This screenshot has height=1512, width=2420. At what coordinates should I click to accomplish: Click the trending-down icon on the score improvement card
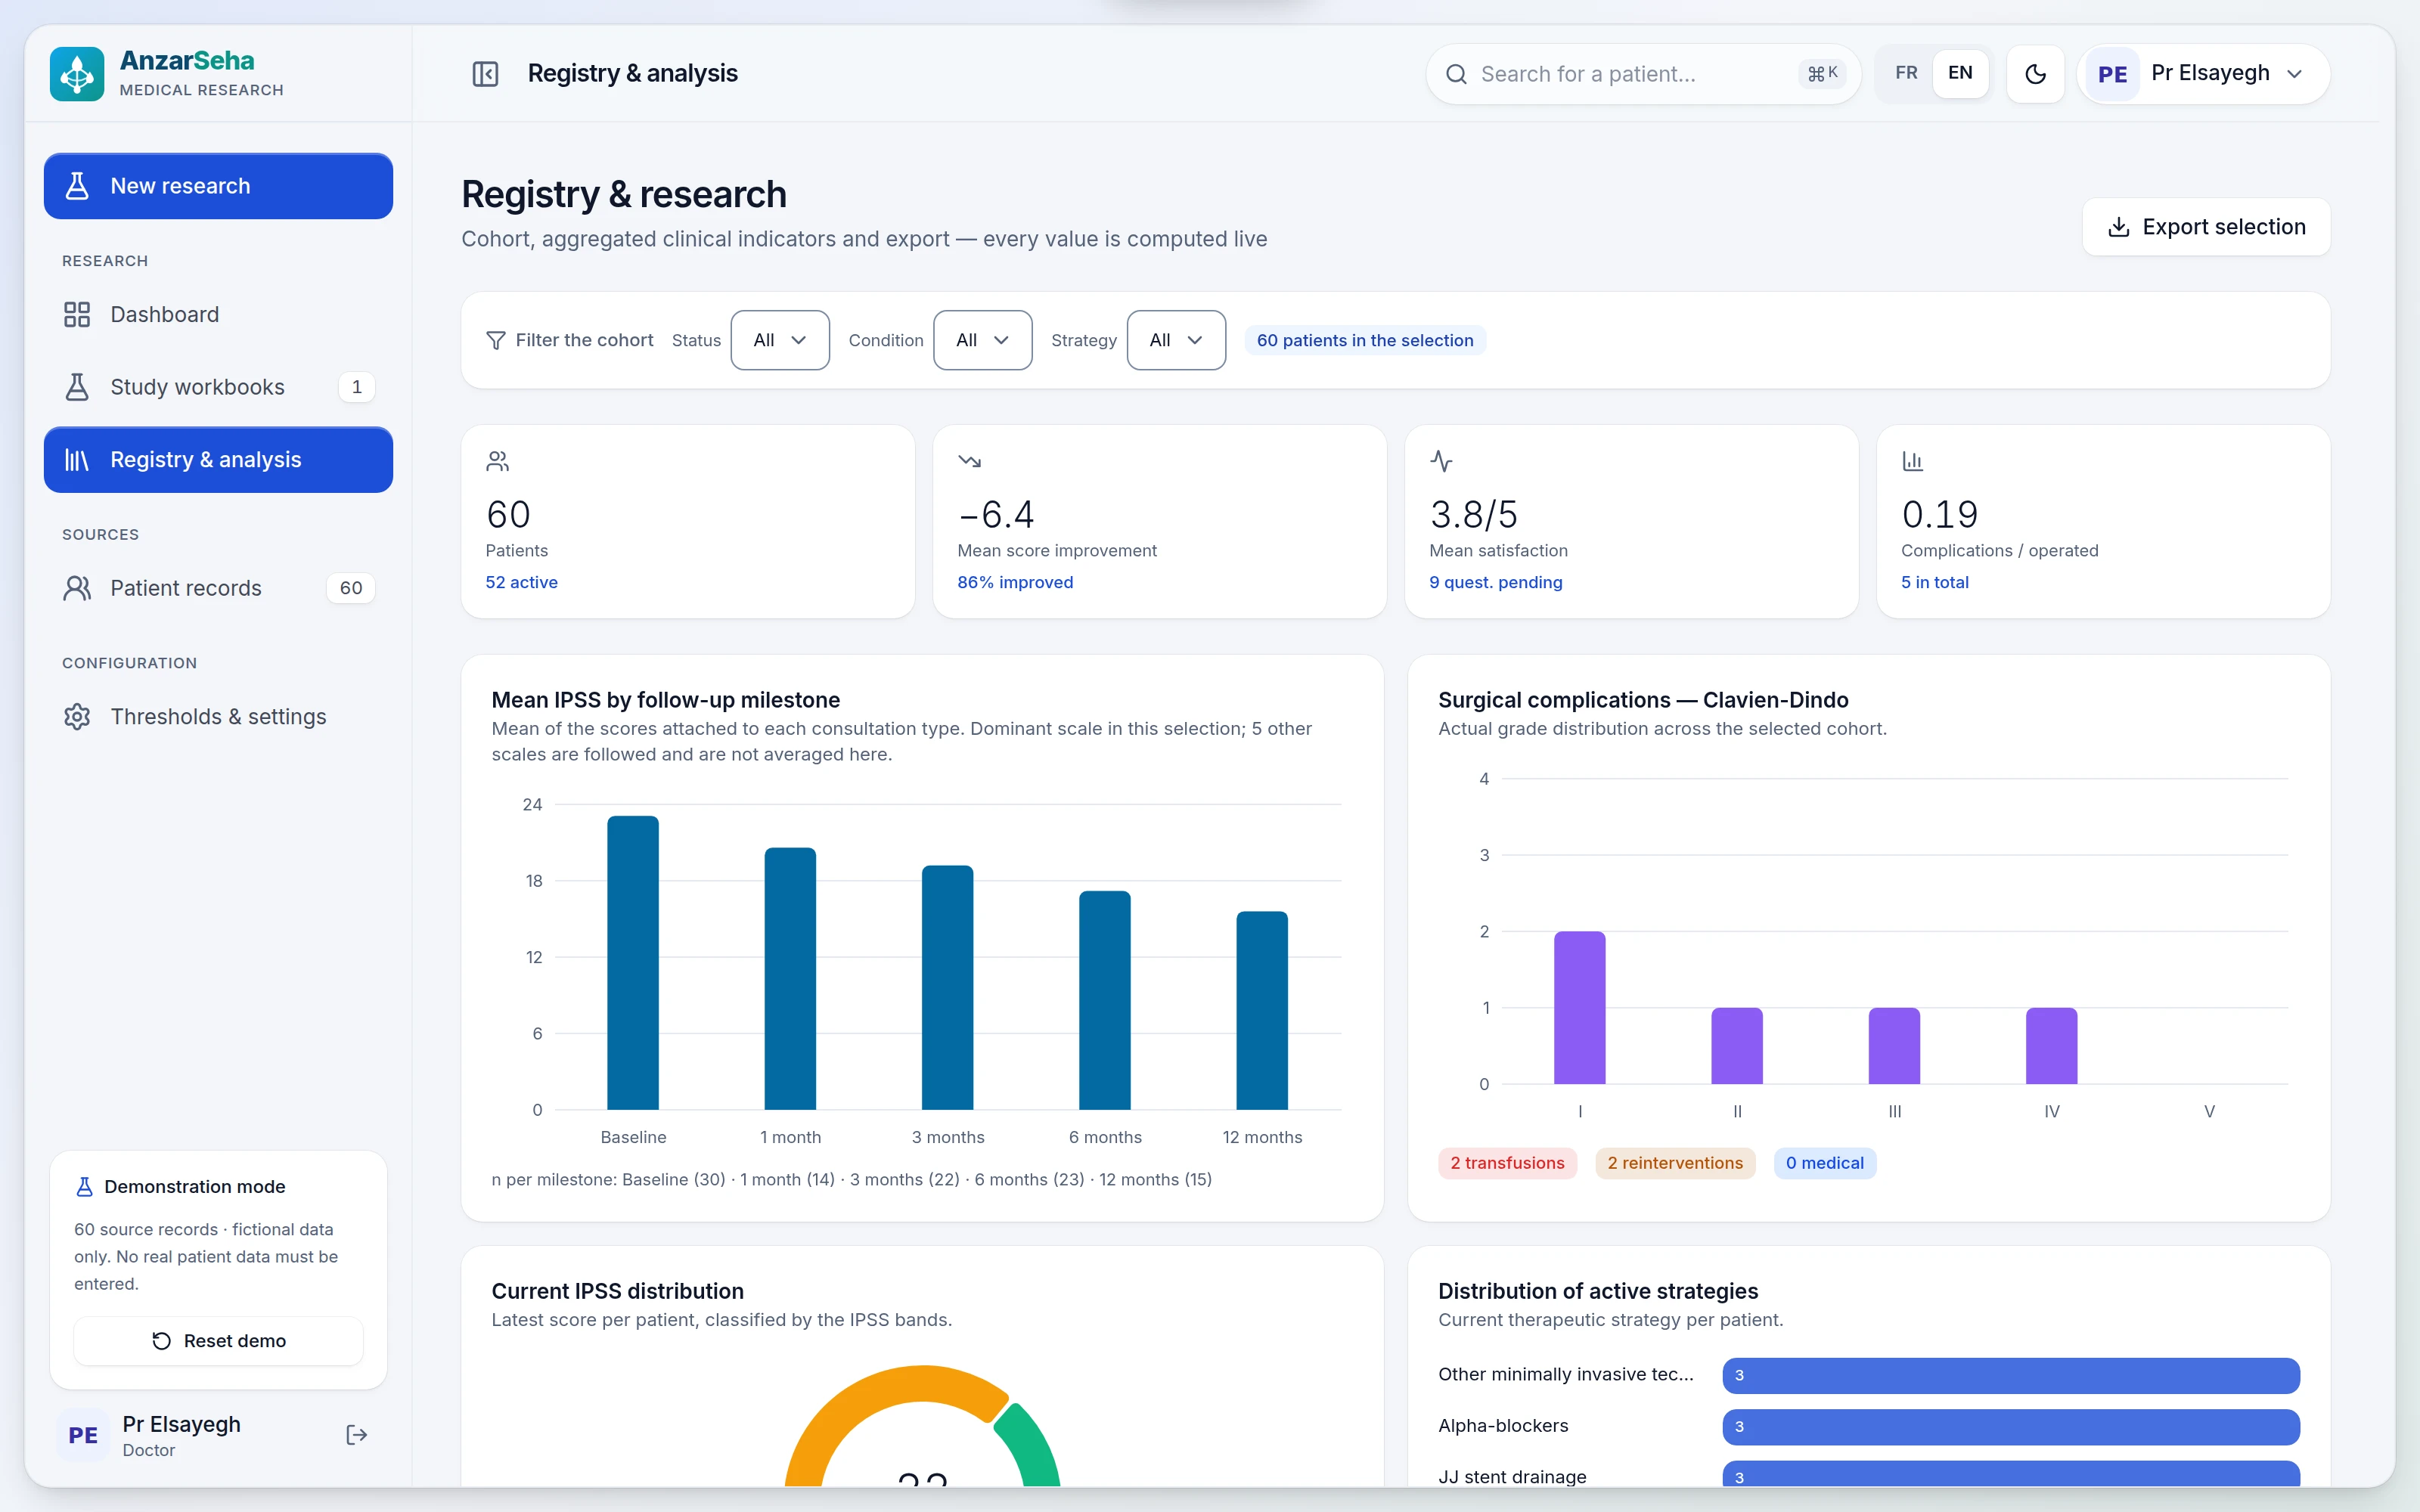tap(969, 461)
